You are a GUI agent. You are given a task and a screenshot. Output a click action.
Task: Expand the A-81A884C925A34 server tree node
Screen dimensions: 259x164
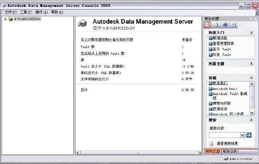5,19
